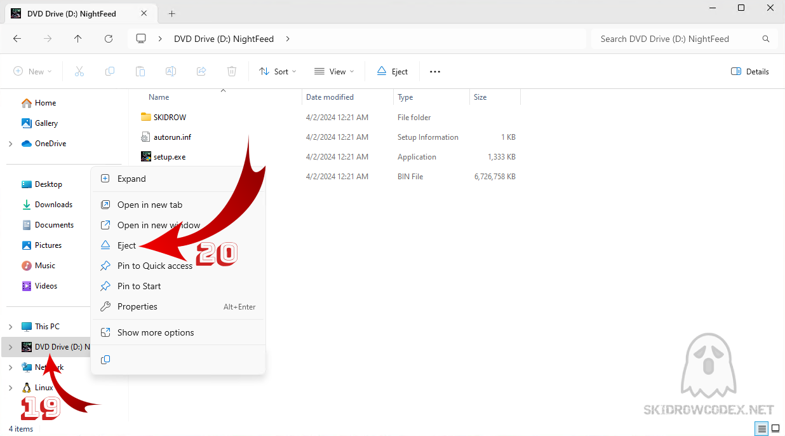Open the Sort dropdown
The width and height of the screenshot is (785, 436).
pyautogui.click(x=278, y=72)
